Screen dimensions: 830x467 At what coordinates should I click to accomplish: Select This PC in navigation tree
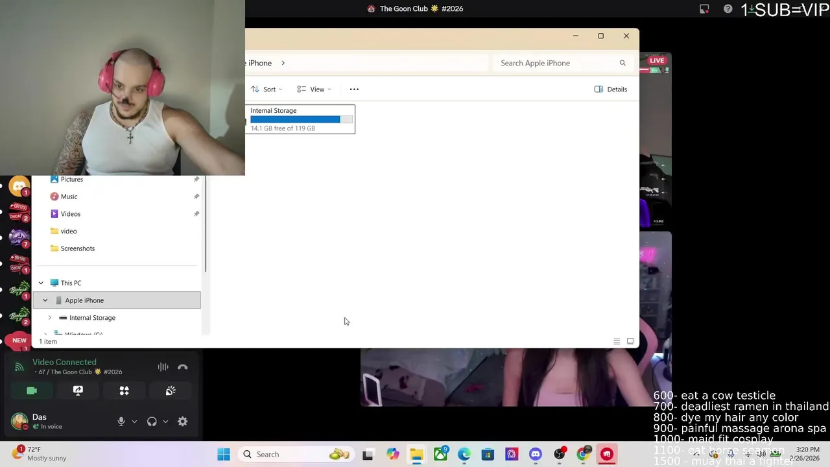pyautogui.click(x=71, y=283)
